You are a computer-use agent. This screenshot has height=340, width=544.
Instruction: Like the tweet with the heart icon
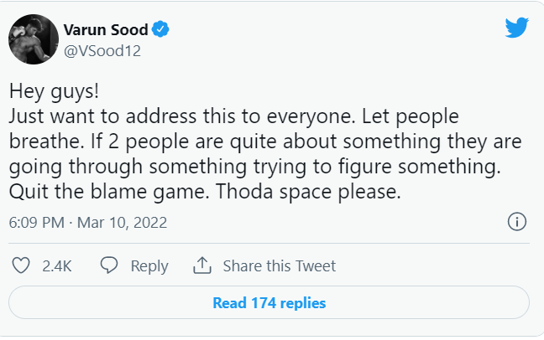tap(23, 265)
